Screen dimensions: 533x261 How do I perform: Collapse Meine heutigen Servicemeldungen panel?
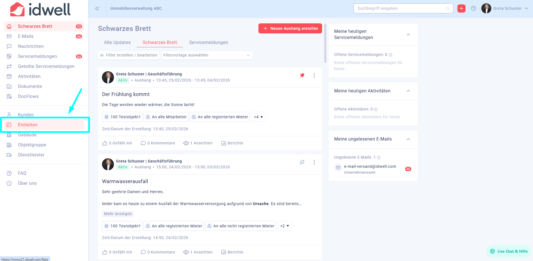408,35
